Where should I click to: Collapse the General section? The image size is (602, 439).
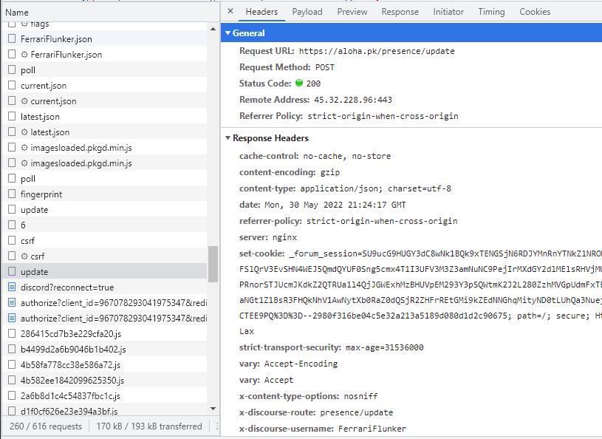pos(228,33)
